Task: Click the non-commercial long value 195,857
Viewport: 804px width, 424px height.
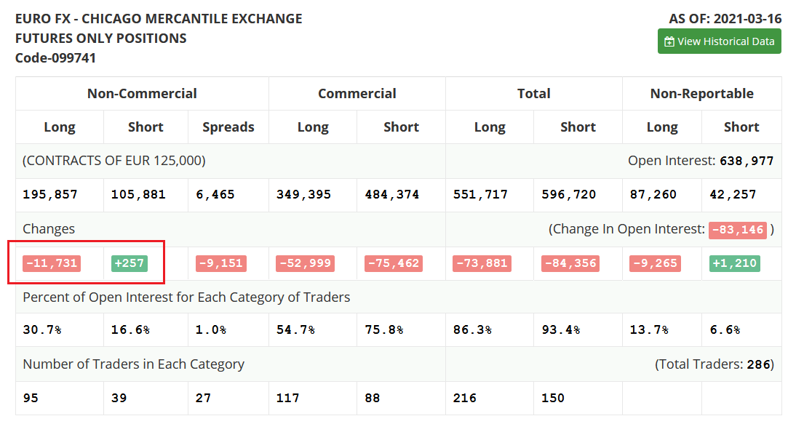Action: click(50, 195)
